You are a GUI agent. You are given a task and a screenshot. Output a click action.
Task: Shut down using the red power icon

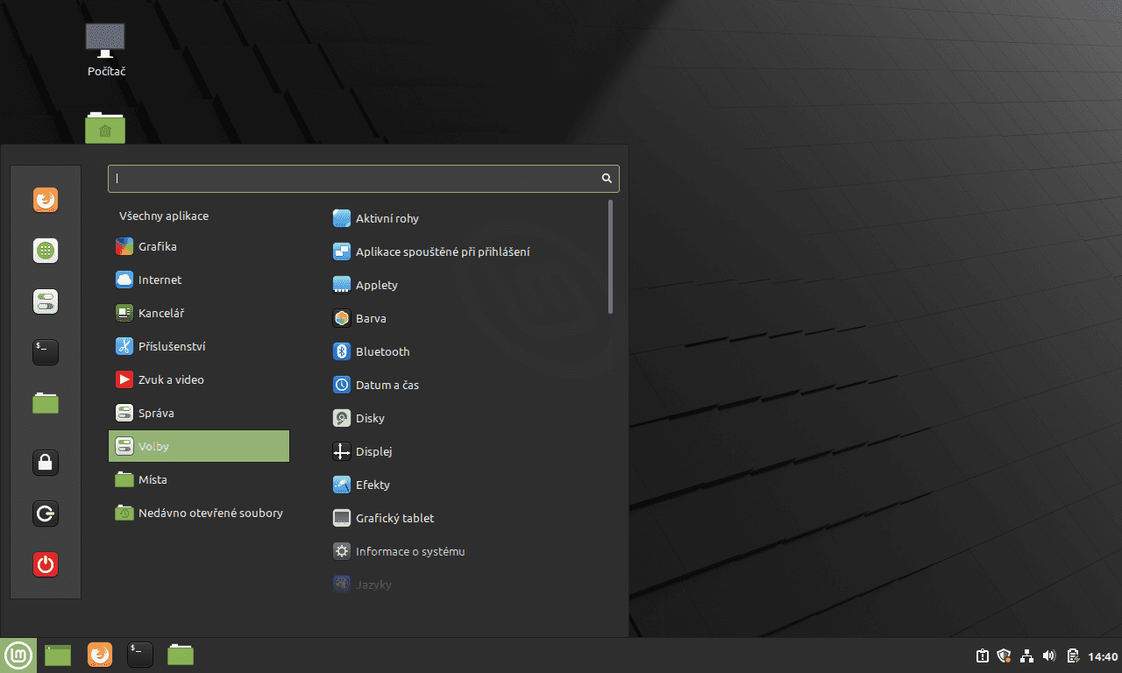click(x=45, y=564)
